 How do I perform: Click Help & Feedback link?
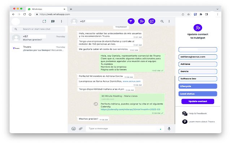[197, 113]
